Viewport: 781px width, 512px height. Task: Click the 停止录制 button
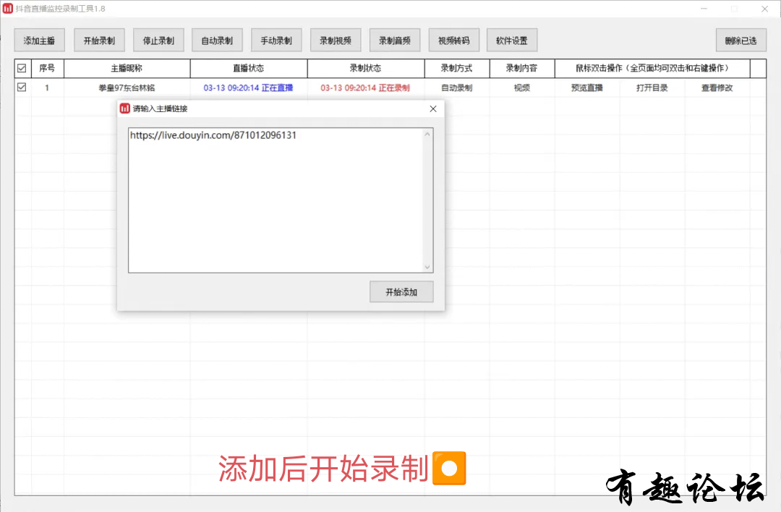coord(158,40)
